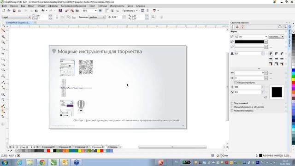The image size is (295, 166).
Task: Click the Windows Start button
Action: (x=4, y=162)
